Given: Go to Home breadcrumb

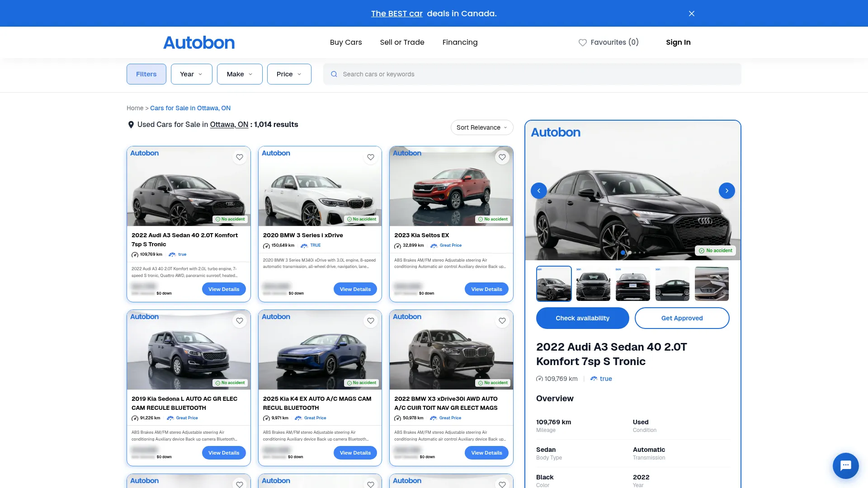Looking at the screenshot, I should point(135,108).
